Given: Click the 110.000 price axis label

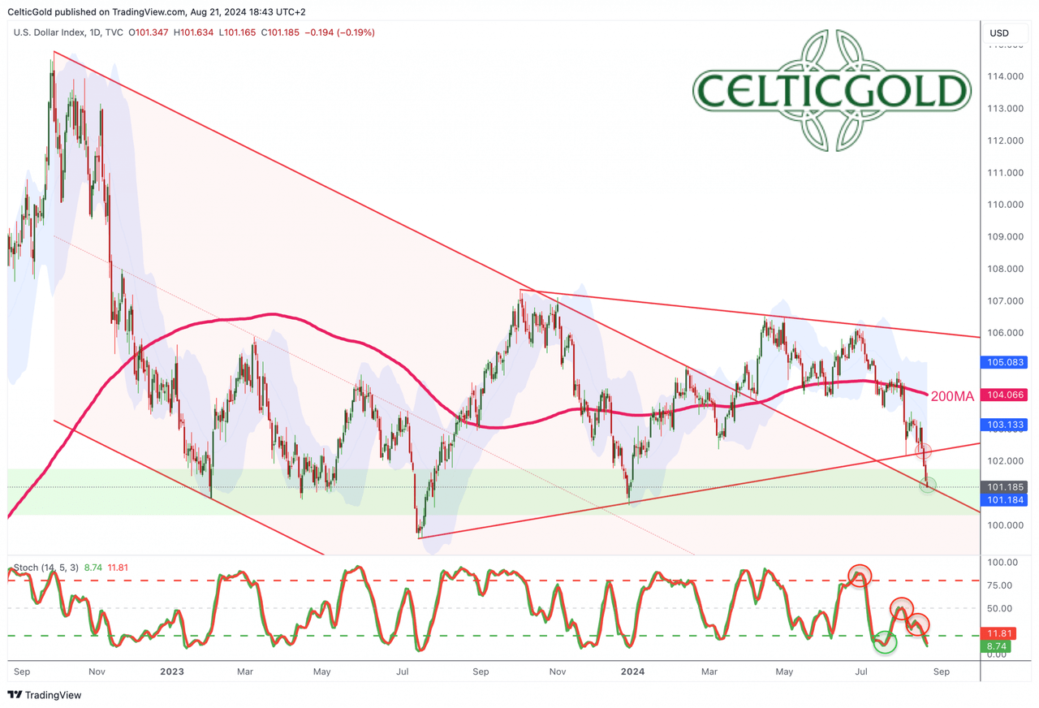Looking at the screenshot, I should click(x=1005, y=205).
